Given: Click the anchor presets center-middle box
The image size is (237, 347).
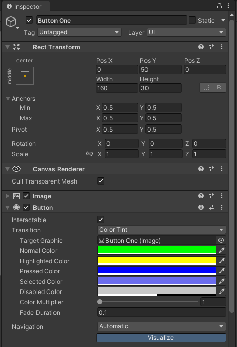Looking at the screenshot, I should point(25,76).
